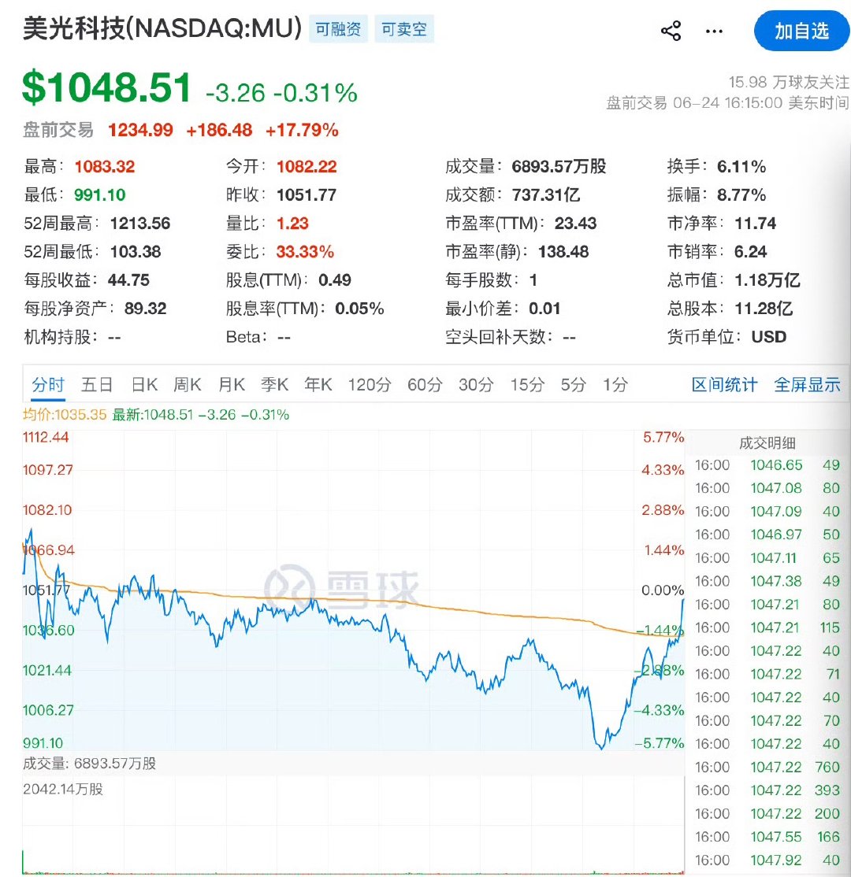851x877 pixels.
Task: Click the trade row priced 1046.97
Action: click(x=767, y=535)
